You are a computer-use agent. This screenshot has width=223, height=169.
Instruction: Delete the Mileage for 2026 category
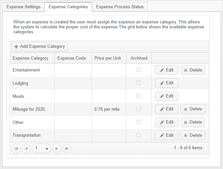pos(193,109)
